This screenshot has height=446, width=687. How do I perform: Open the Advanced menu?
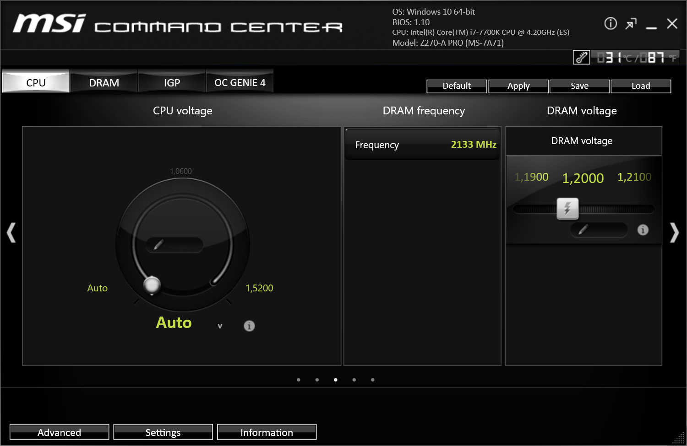(59, 432)
